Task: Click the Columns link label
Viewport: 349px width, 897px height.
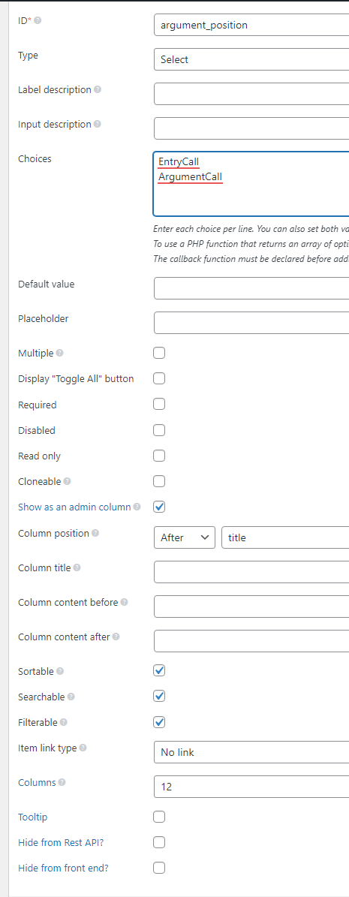Action: (x=38, y=782)
